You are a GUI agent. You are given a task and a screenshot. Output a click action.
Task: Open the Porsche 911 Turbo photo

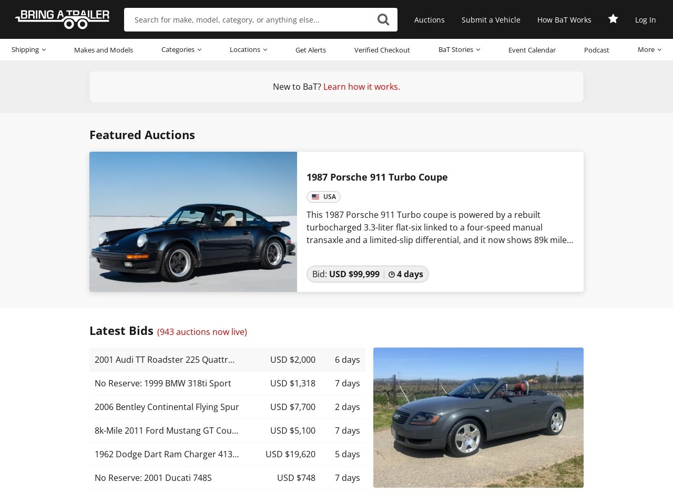tap(193, 222)
